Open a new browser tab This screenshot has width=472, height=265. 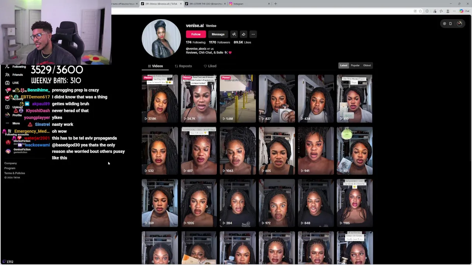point(275,4)
